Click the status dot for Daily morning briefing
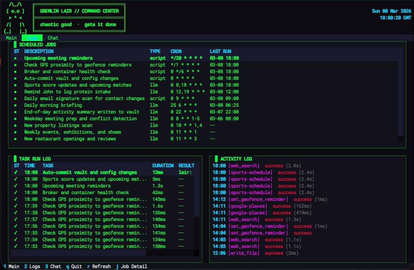This screenshot has width=414, height=270. click(x=15, y=105)
